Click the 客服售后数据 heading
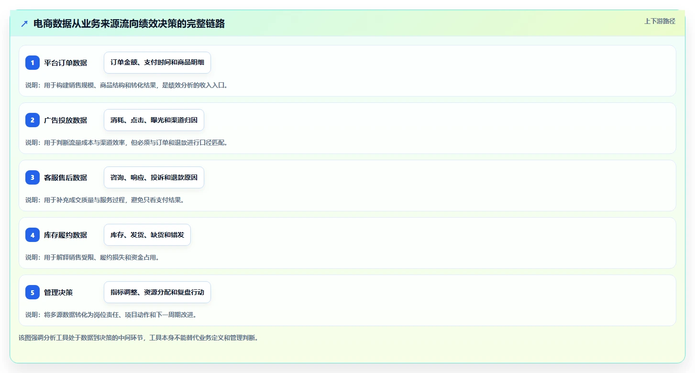Screen dimensions: 695x373 (66, 177)
